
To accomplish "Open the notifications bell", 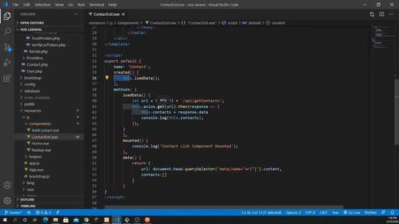I will pos(392,212).
